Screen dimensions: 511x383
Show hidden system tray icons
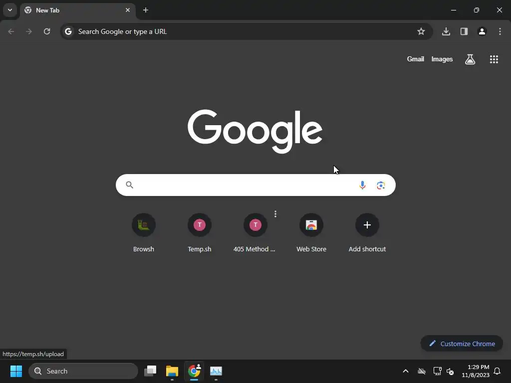click(406, 371)
